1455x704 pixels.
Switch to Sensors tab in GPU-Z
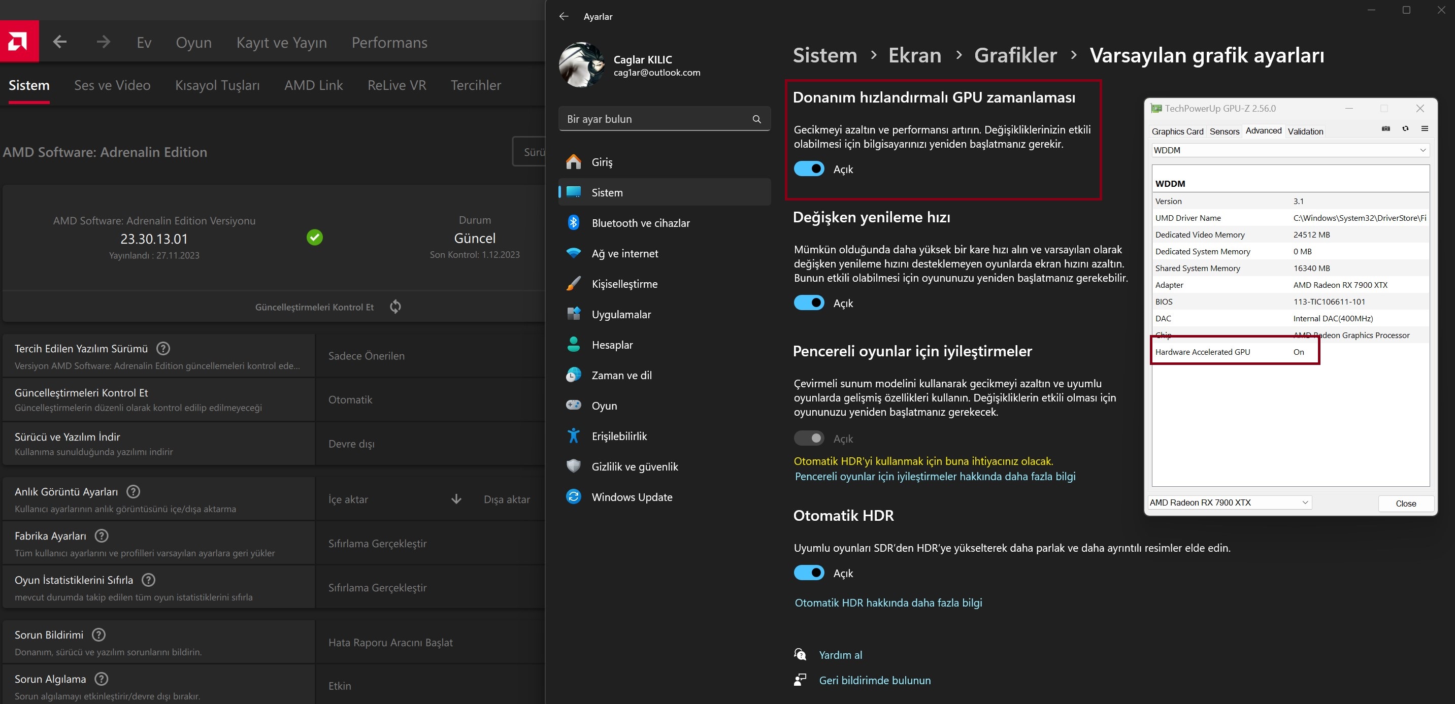(1224, 131)
